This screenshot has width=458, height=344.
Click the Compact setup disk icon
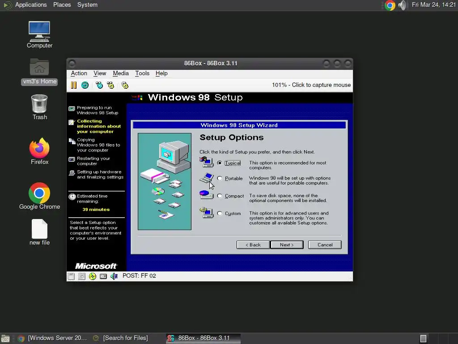pos(206,195)
